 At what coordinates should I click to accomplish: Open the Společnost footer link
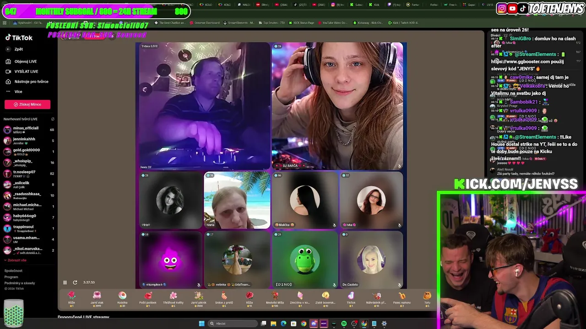(x=13, y=271)
